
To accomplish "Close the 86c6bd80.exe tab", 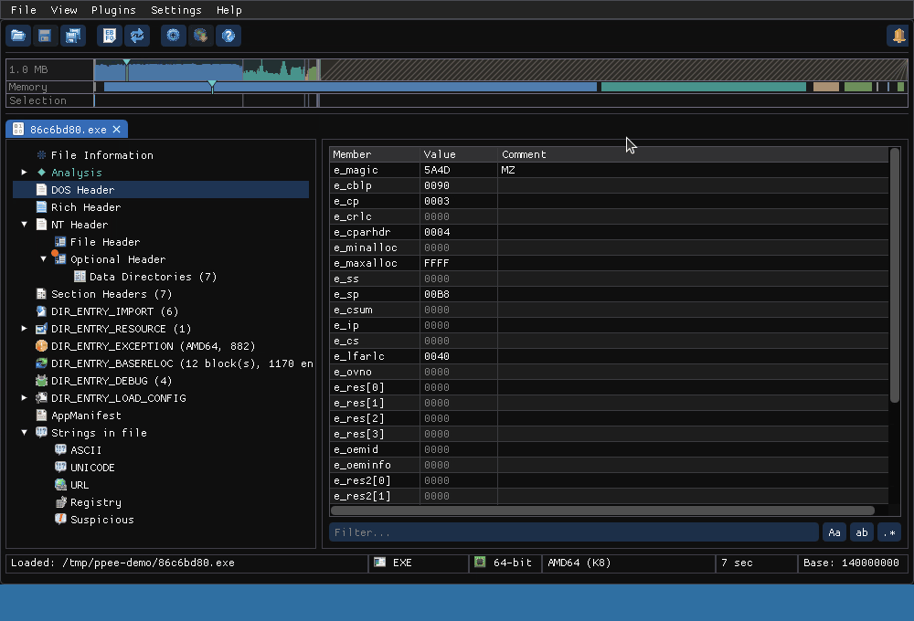I will click(117, 130).
